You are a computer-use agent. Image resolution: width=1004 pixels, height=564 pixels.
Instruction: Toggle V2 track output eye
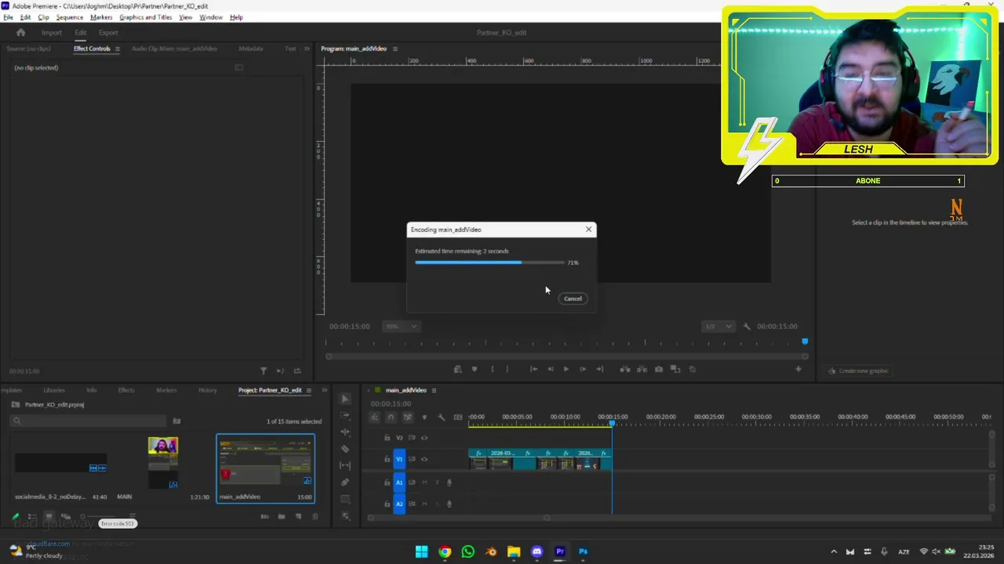click(x=424, y=438)
